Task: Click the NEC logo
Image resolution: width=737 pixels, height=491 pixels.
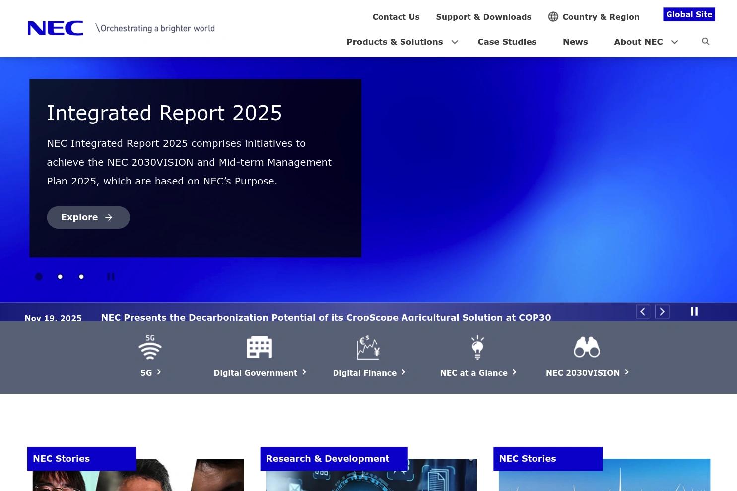Action: click(x=55, y=28)
